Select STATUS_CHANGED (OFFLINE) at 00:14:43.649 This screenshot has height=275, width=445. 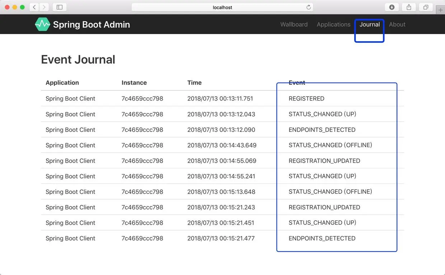pyautogui.click(x=222, y=145)
